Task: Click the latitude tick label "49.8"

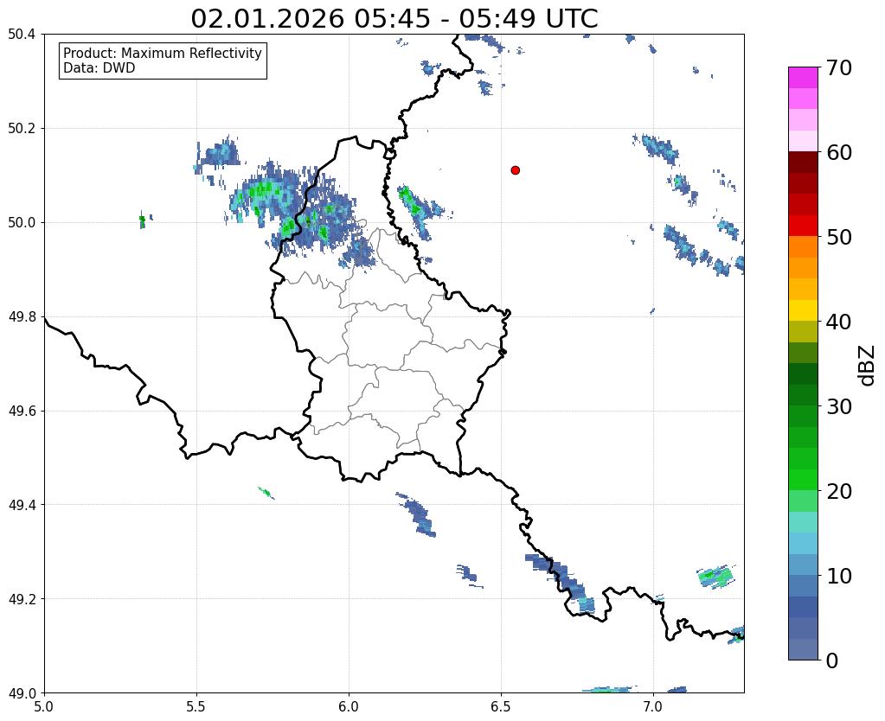Action: (22, 317)
